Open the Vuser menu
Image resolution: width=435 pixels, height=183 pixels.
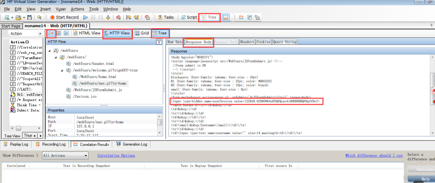(x=61, y=9)
